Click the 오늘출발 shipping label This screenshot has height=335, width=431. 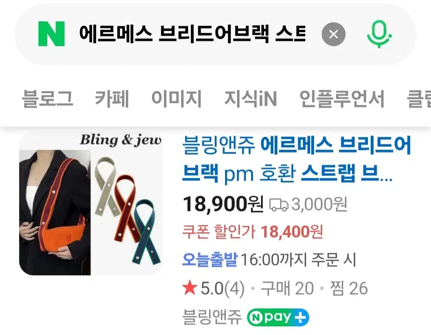[x=210, y=260]
